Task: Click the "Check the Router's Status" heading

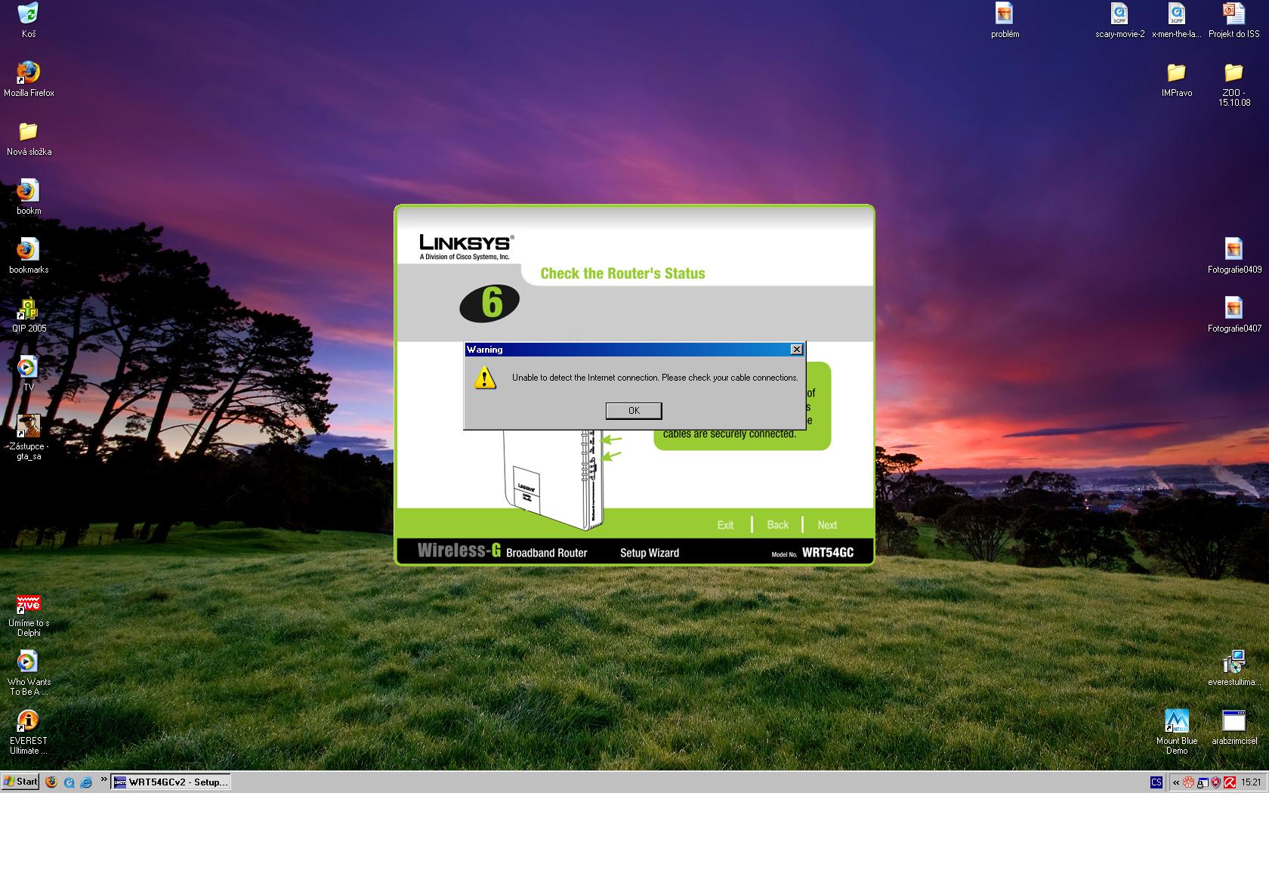Action: click(622, 273)
